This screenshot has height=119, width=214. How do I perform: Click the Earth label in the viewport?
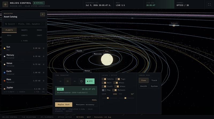(x=79, y=51)
